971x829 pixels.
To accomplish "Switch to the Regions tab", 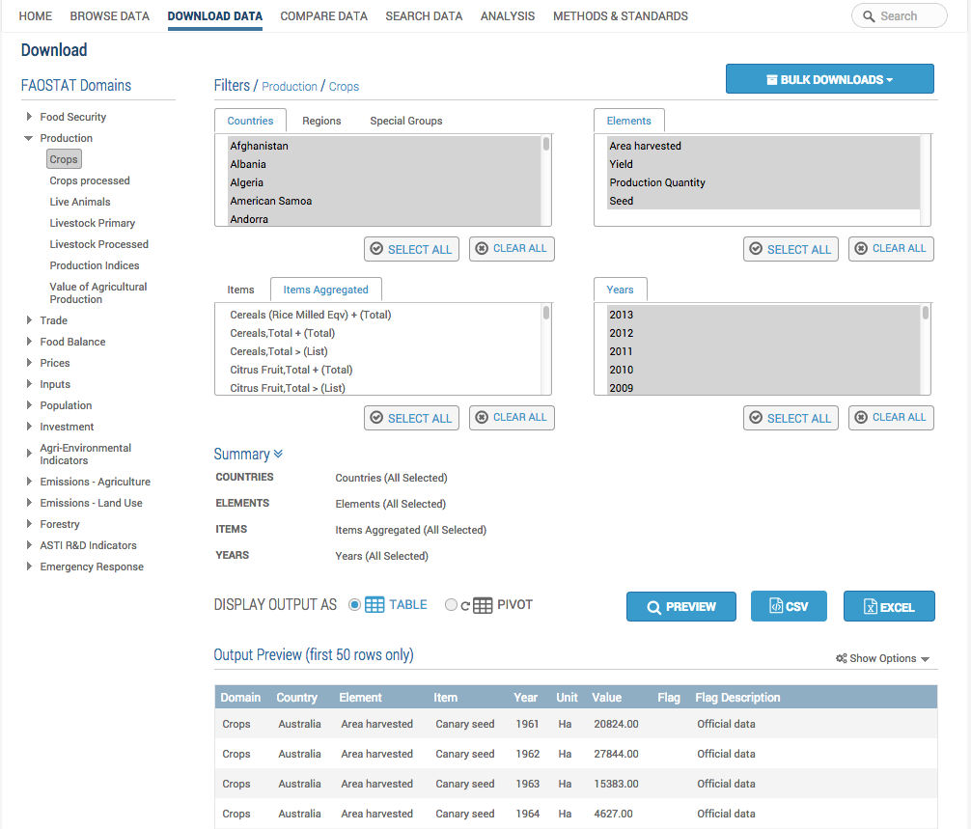I will click(321, 121).
